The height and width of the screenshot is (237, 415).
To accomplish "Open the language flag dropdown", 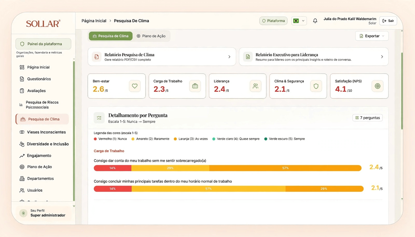I will (x=299, y=21).
